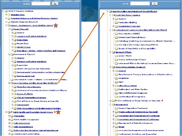Screen dimensions: 182x136
Task: Select Routes of Exposure and Absorption folder icon
Action: tap(15, 69)
